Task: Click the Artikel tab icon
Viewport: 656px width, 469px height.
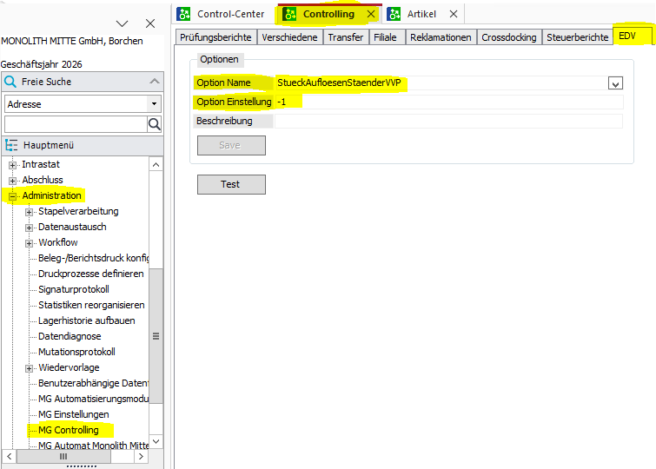Action: (x=394, y=14)
